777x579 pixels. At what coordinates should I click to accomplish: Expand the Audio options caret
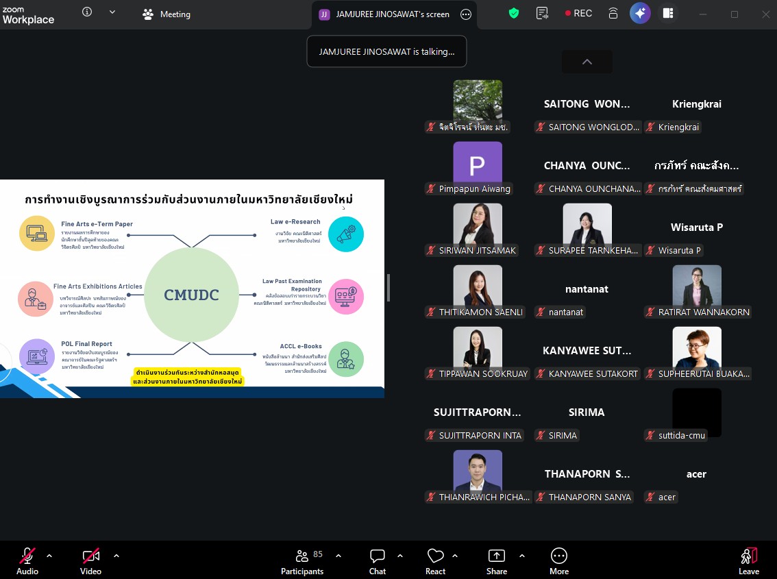pos(49,556)
